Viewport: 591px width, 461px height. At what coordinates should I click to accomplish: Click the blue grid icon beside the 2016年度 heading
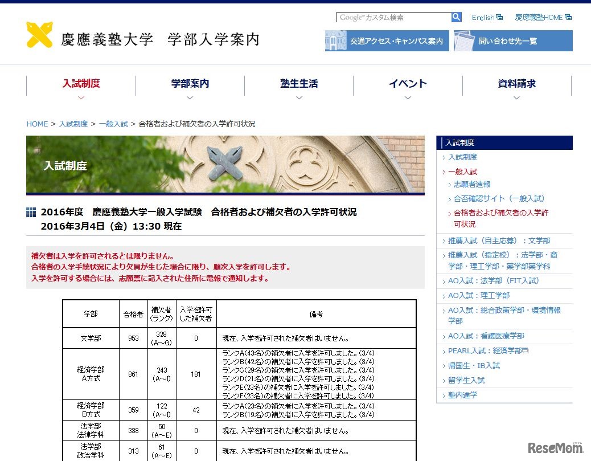tap(30, 212)
